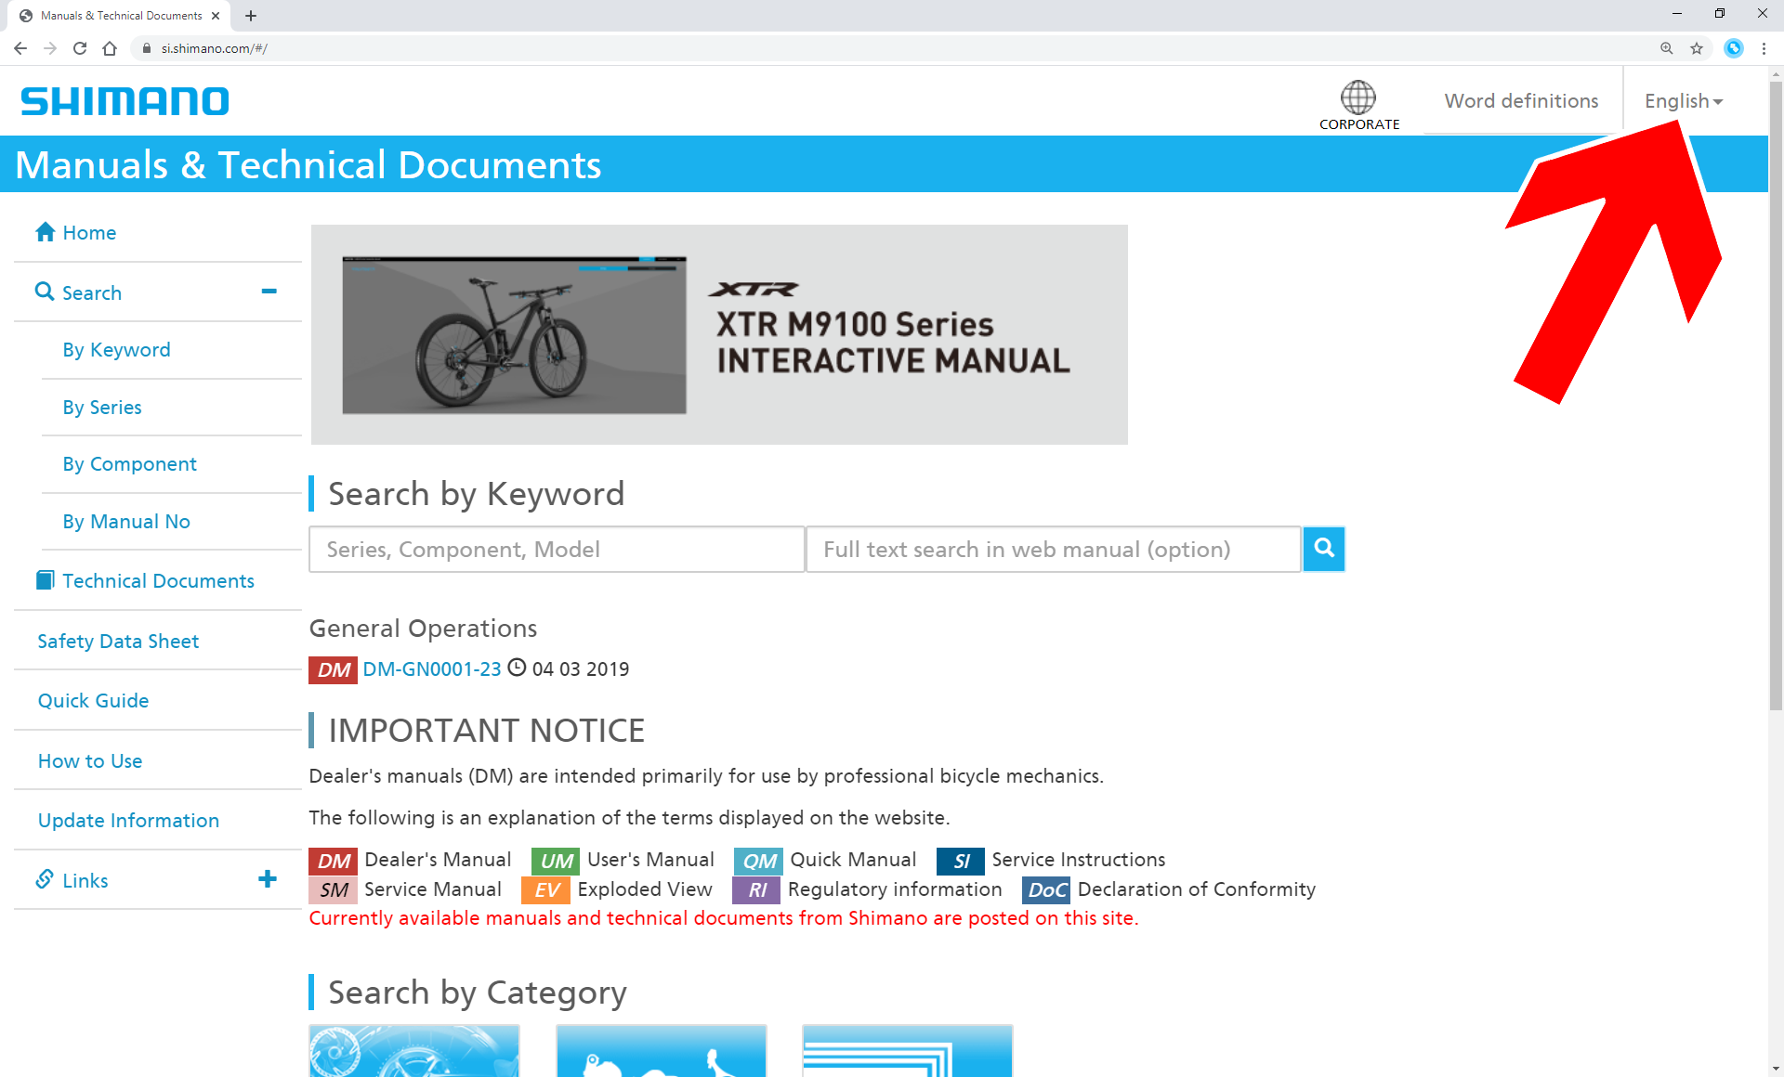This screenshot has height=1077, width=1784.
Task: Click the Series, Component, Model field
Action: tap(557, 550)
